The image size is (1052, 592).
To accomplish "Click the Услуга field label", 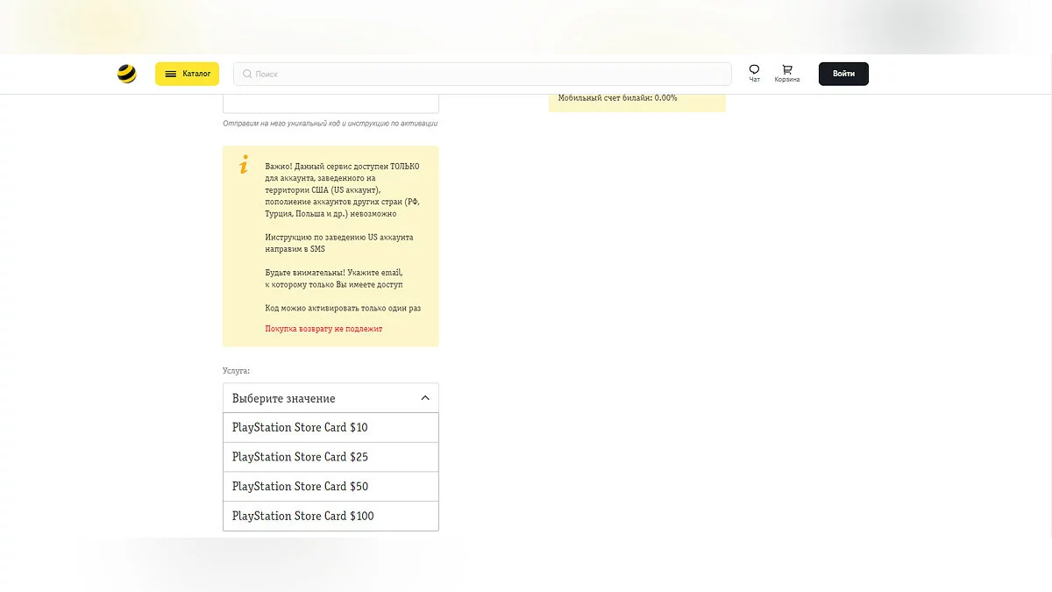I will click(236, 371).
